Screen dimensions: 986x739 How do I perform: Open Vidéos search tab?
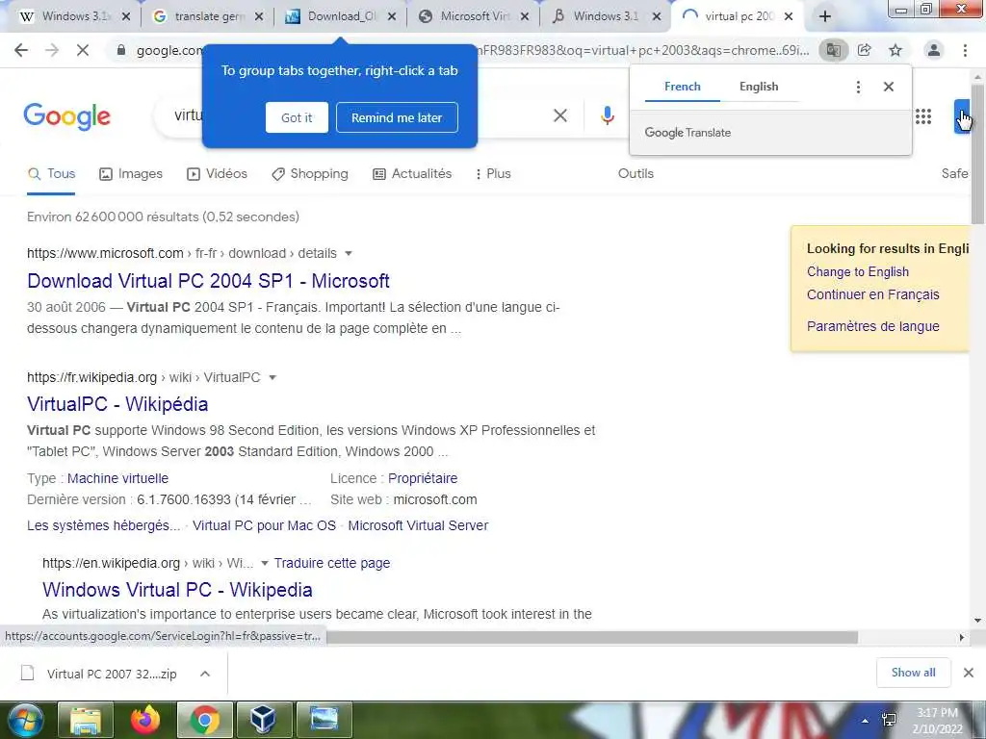point(217,174)
